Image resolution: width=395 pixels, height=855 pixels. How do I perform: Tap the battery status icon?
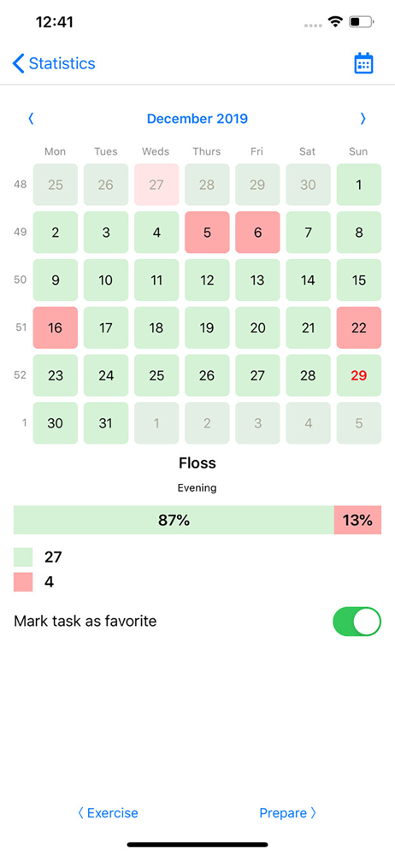click(361, 22)
